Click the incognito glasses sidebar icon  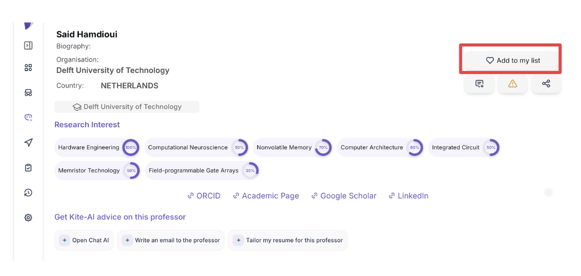pos(28,93)
